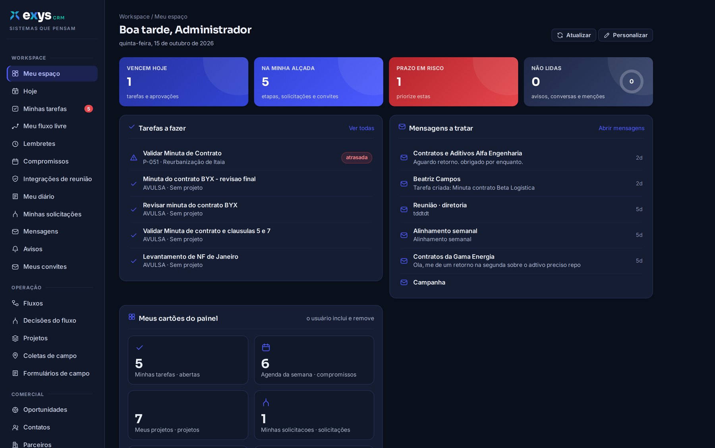Click the warning triangle on Validar Minuta de Contrato

coord(134,158)
